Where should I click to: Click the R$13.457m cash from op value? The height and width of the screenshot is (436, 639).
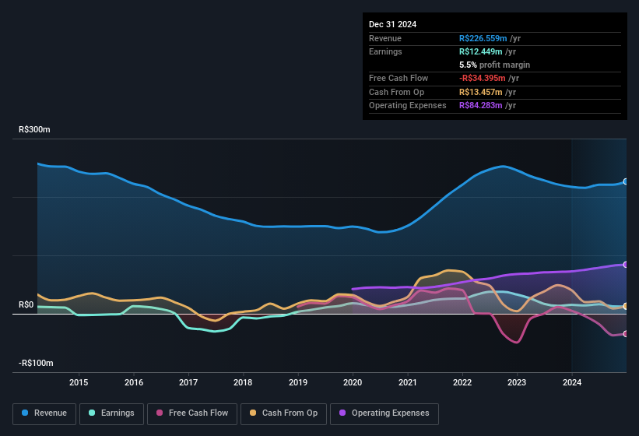480,92
